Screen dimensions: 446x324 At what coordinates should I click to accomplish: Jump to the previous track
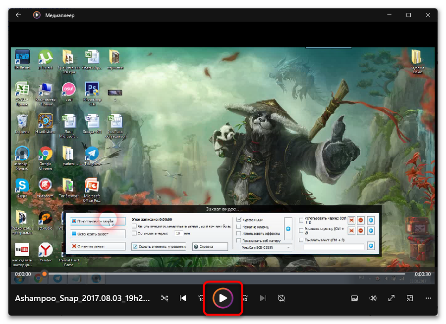pos(183,298)
